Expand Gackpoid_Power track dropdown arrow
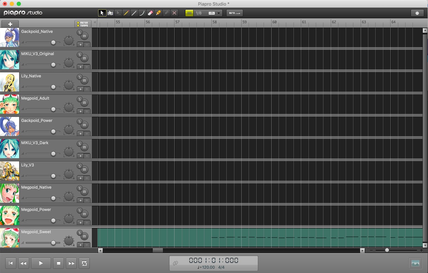 [x=87, y=134]
